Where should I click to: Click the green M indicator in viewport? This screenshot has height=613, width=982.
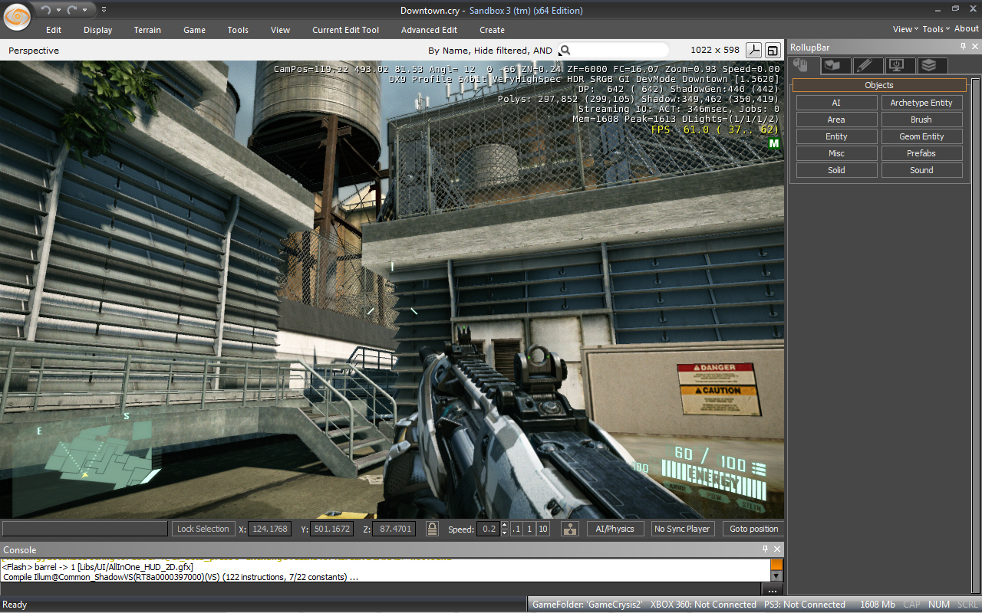(x=773, y=144)
